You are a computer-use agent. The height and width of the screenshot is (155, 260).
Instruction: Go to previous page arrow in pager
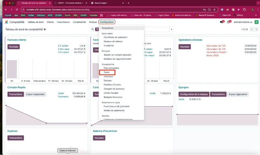(x=252, y=29)
